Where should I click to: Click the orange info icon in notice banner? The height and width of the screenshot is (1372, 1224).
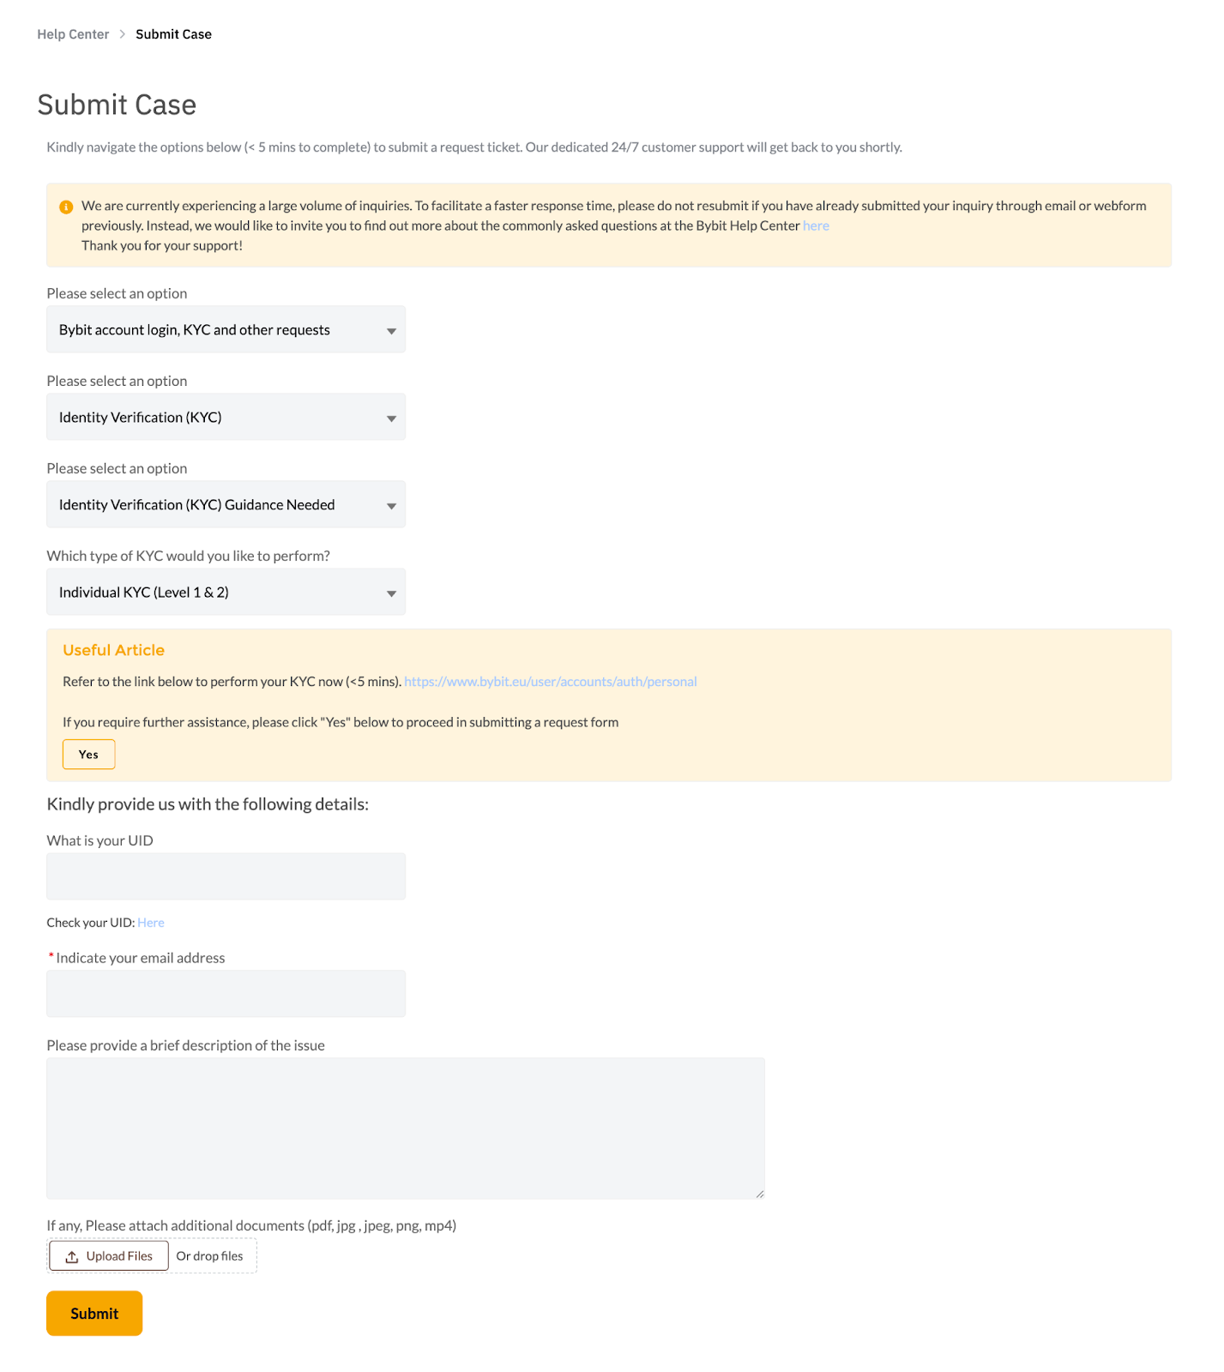66,207
